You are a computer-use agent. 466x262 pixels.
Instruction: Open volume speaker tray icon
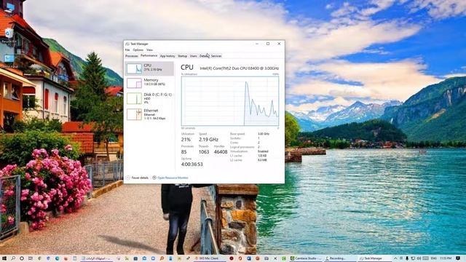(x=419, y=258)
